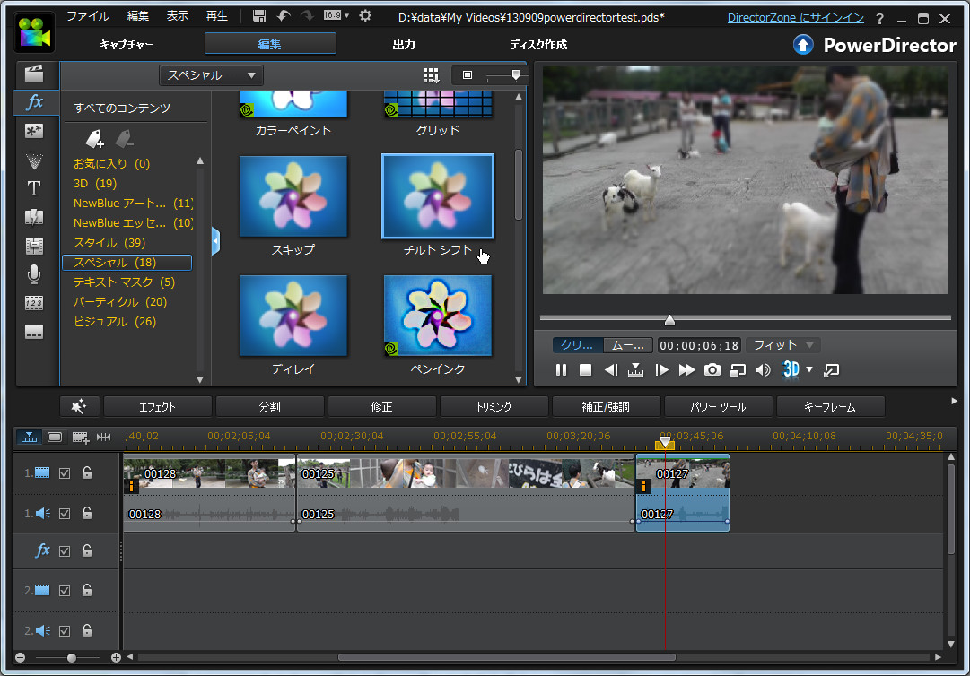970x676 pixels.
Task: Click the トリミング button
Action: (x=494, y=407)
